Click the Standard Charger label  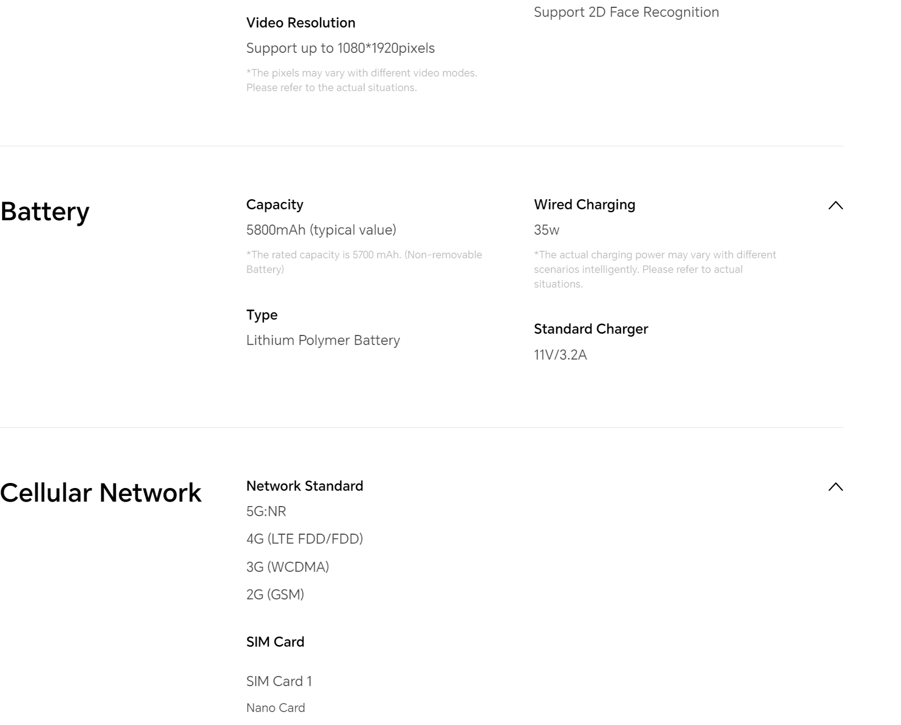(x=591, y=329)
